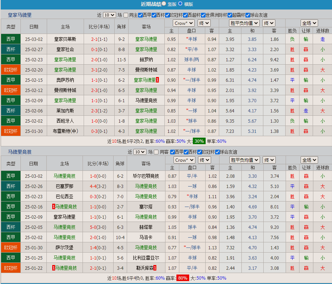Click 欧冠杯 type badge for 萨尔茨堡 match
Viewport: 332px width, 284px height.
tap(11, 247)
